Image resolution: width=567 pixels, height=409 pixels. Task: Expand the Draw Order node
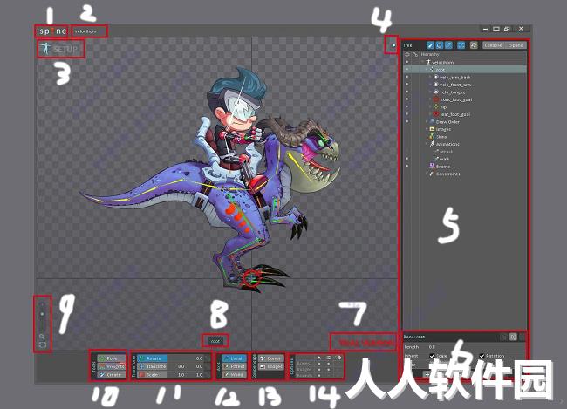coord(427,122)
